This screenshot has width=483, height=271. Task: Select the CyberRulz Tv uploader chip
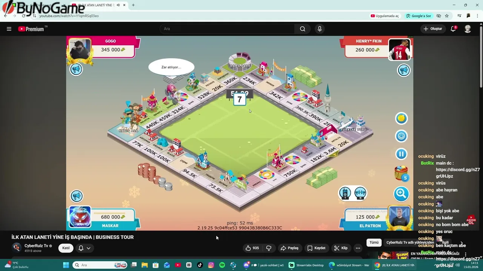[x=410, y=242]
